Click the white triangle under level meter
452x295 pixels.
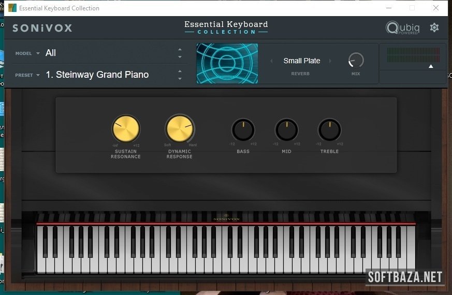[x=430, y=66]
